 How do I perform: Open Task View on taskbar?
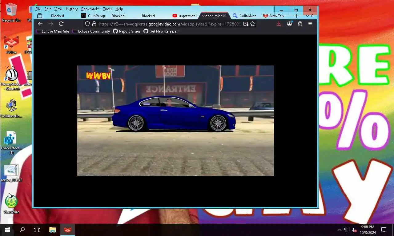pos(37,230)
